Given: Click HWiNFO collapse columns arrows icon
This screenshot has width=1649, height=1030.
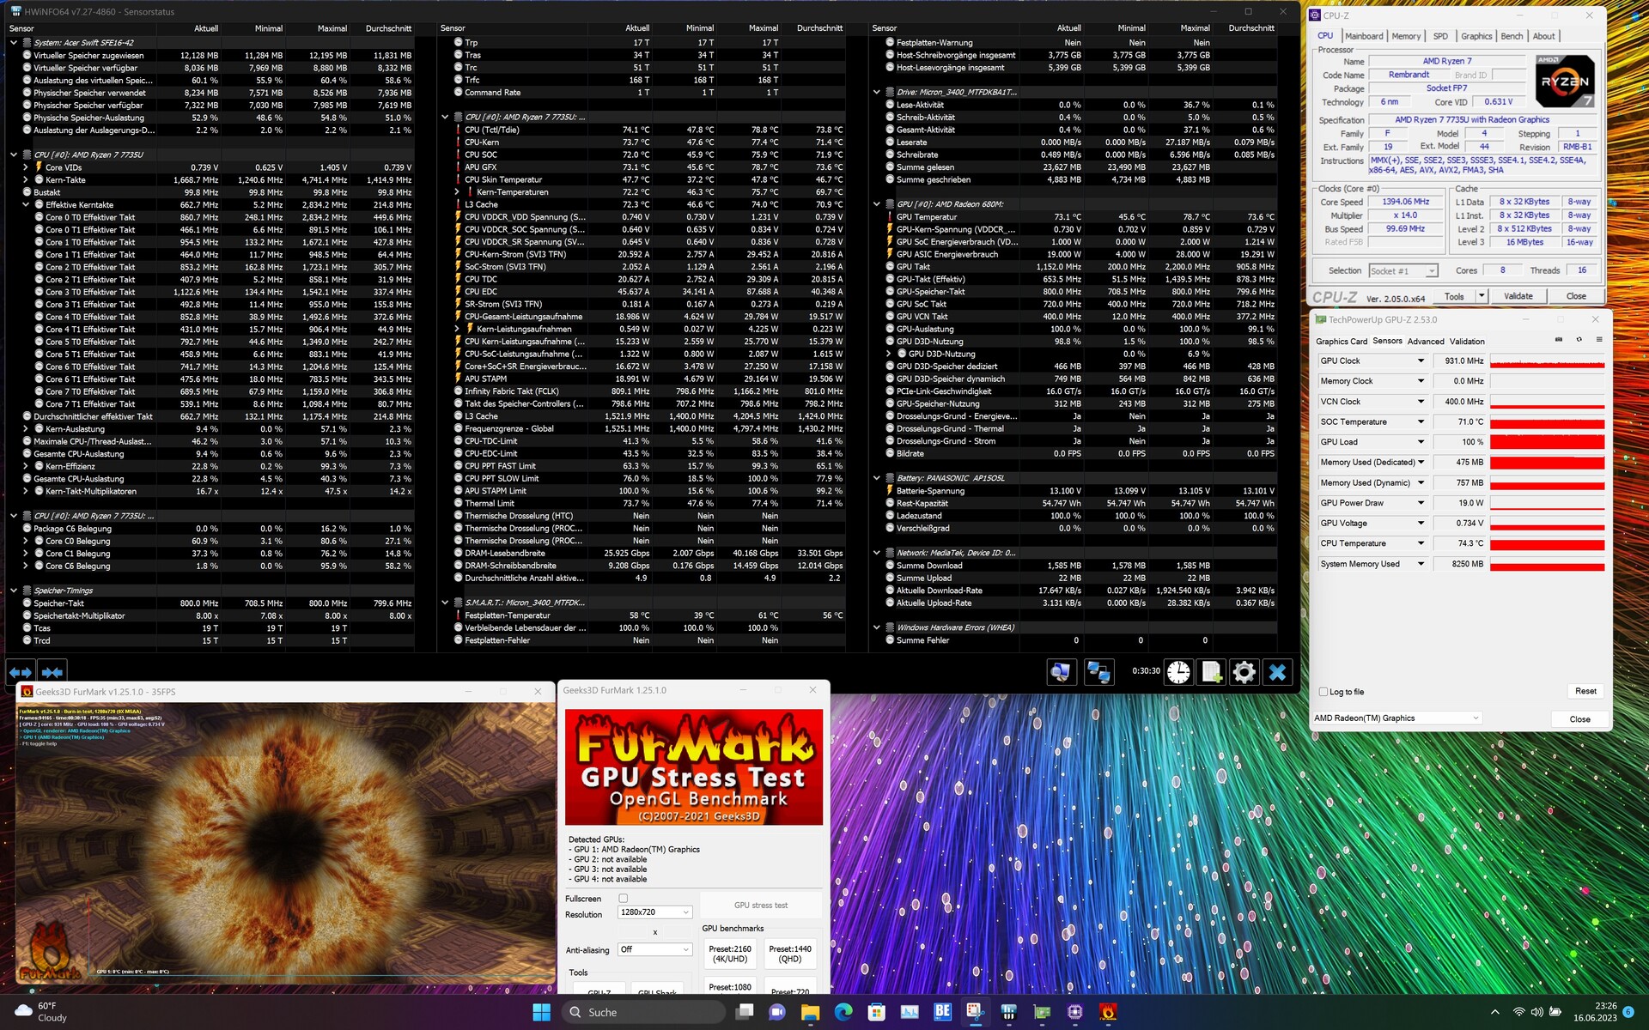Looking at the screenshot, I should click(x=52, y=672).
